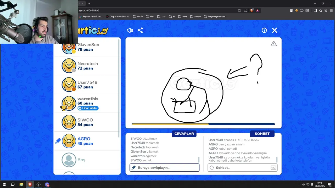Click the round time progress bar
Viewport: 335px width, 188px height.
pos(203,124)
